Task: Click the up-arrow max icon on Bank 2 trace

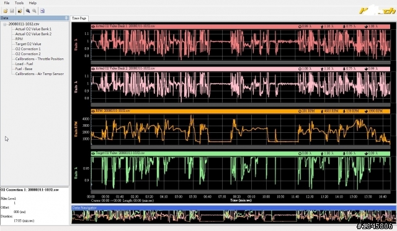Action: click(322, 69)
